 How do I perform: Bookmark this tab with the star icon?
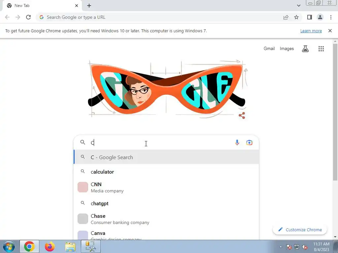pyautogui.click(x=296, y=17)
